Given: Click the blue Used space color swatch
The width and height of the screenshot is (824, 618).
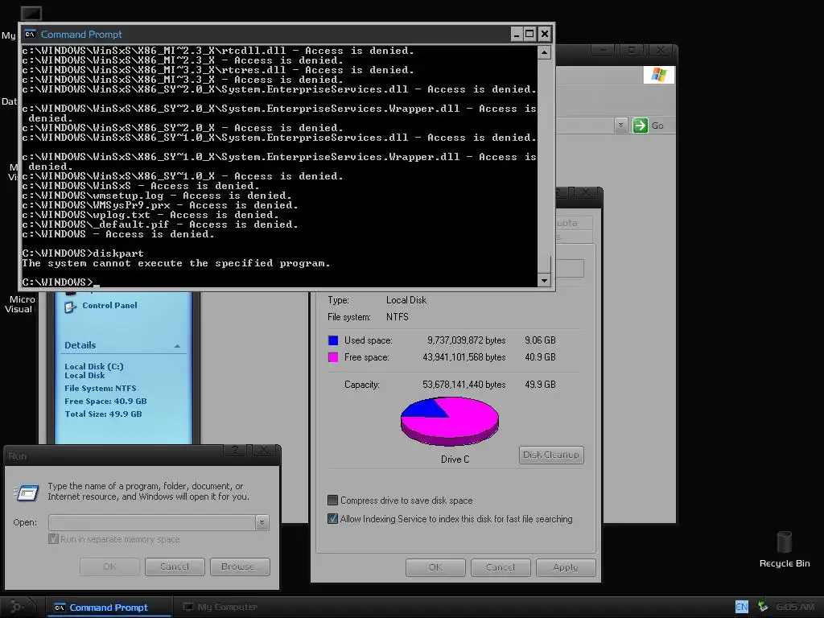Looking at the screenshot, I should (333, 340).
